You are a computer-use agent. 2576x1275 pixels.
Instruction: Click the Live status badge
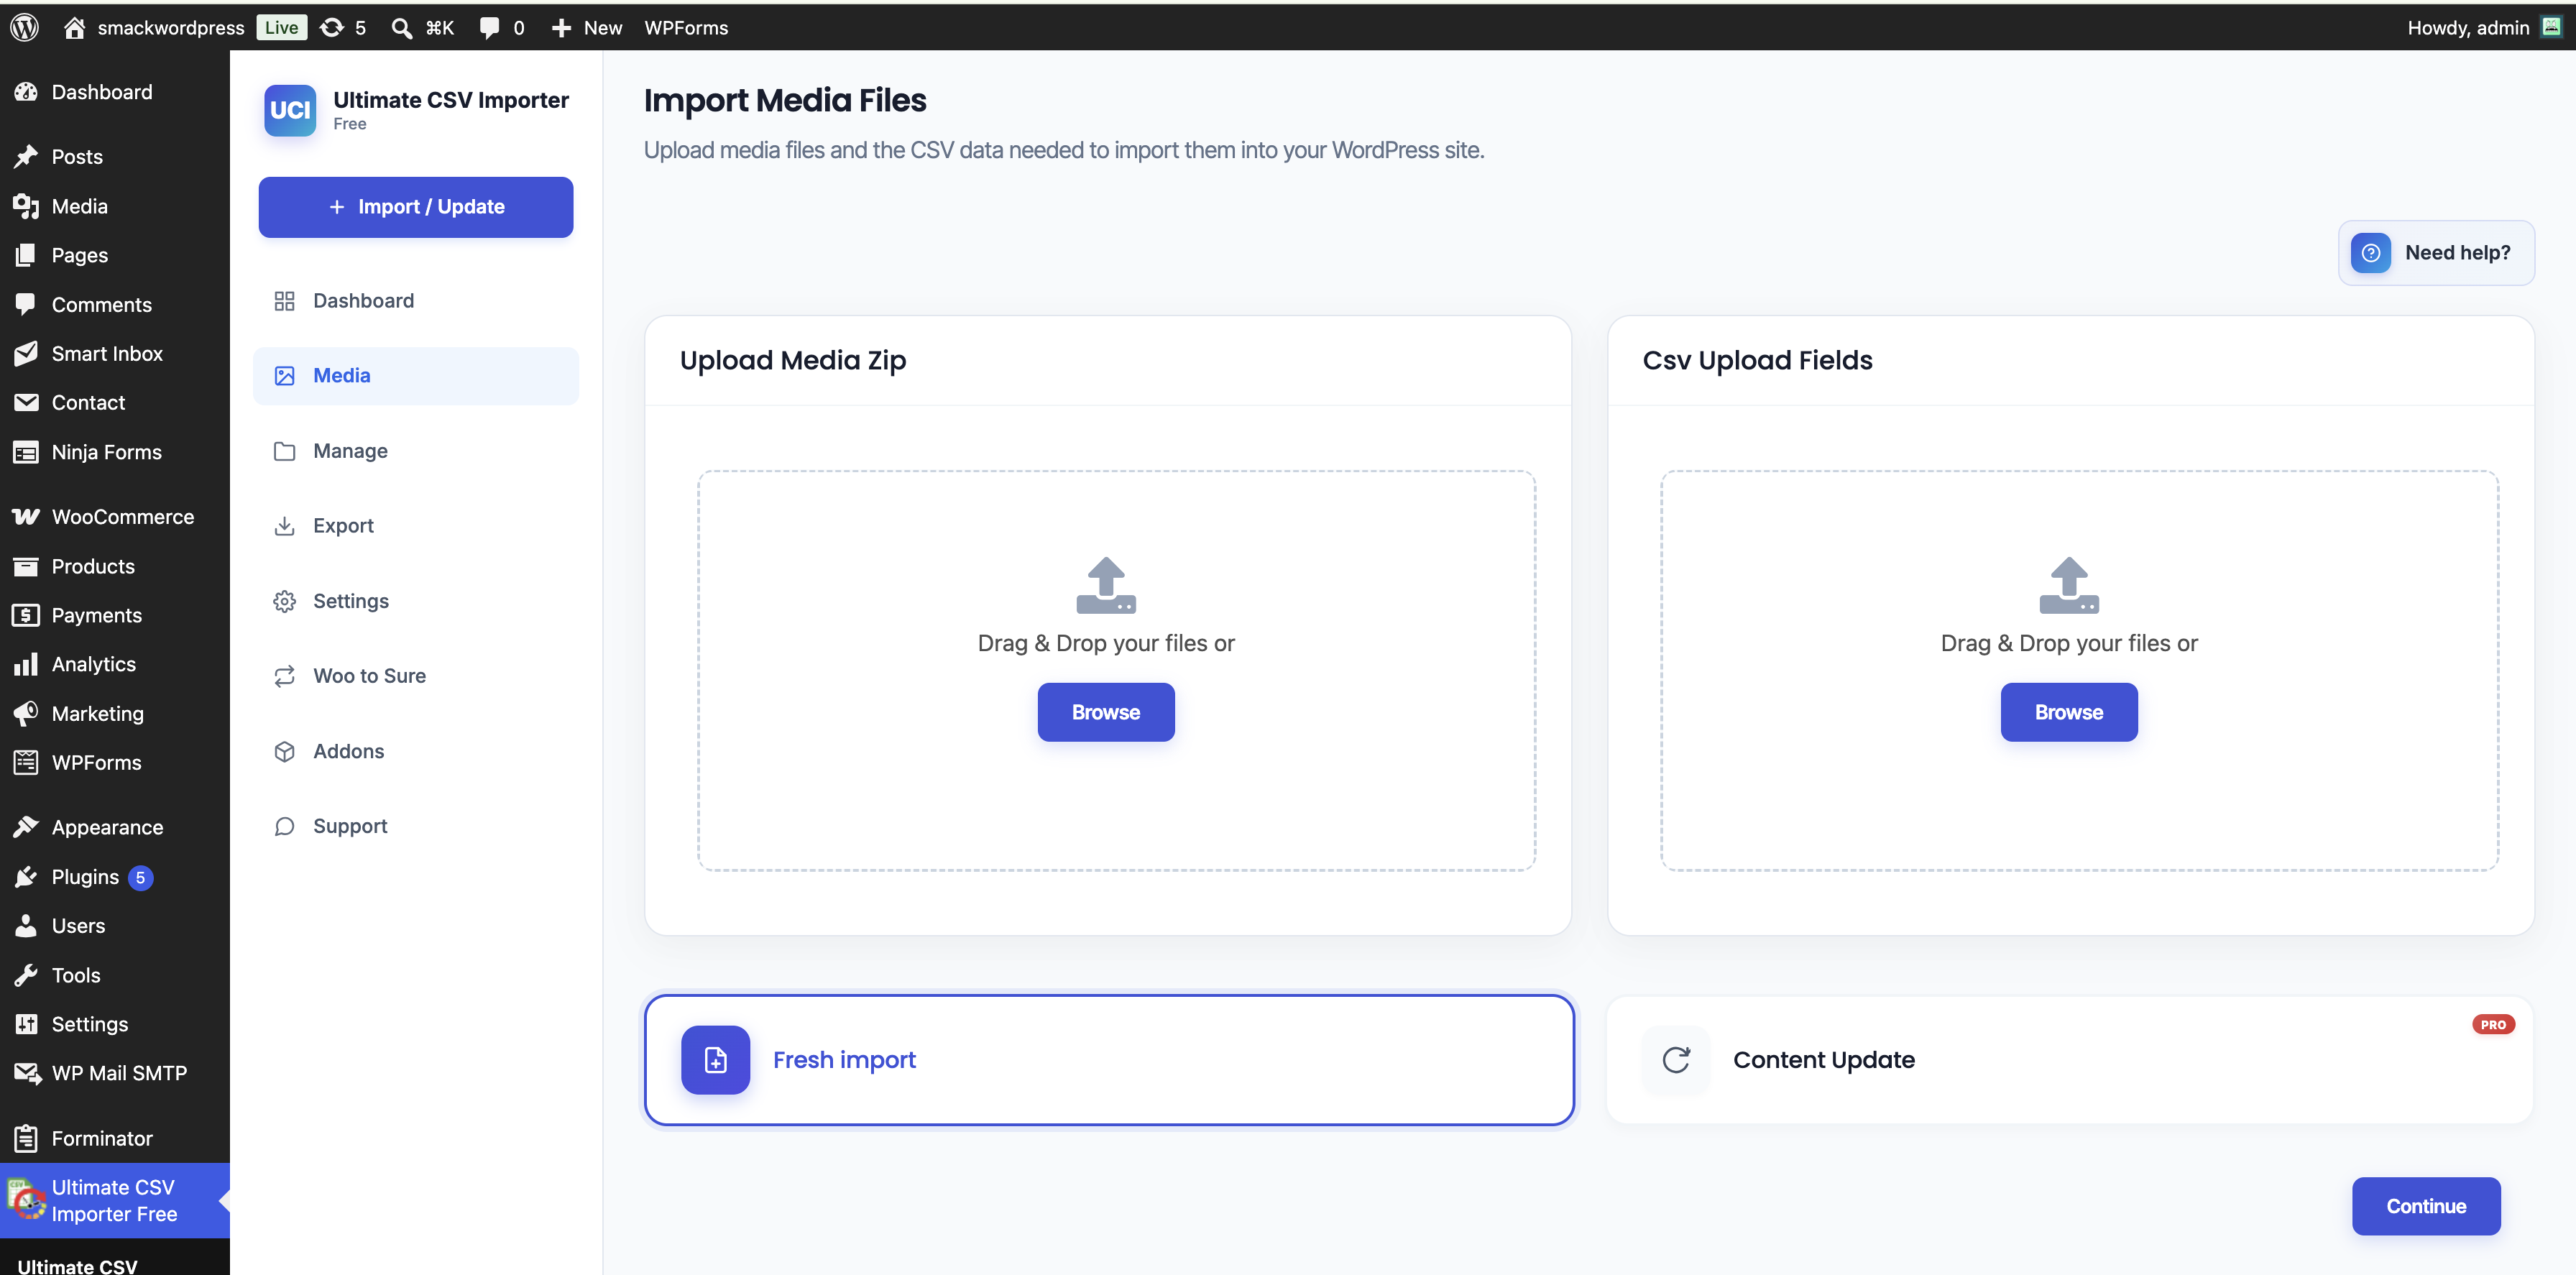281,27
